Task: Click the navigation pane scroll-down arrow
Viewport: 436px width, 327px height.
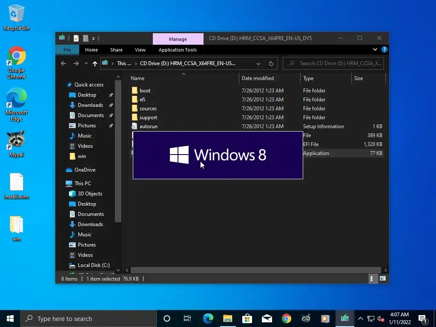Action: pos(118,270)
